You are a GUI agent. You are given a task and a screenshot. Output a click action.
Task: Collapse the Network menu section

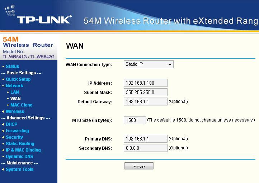coord(14,85)
